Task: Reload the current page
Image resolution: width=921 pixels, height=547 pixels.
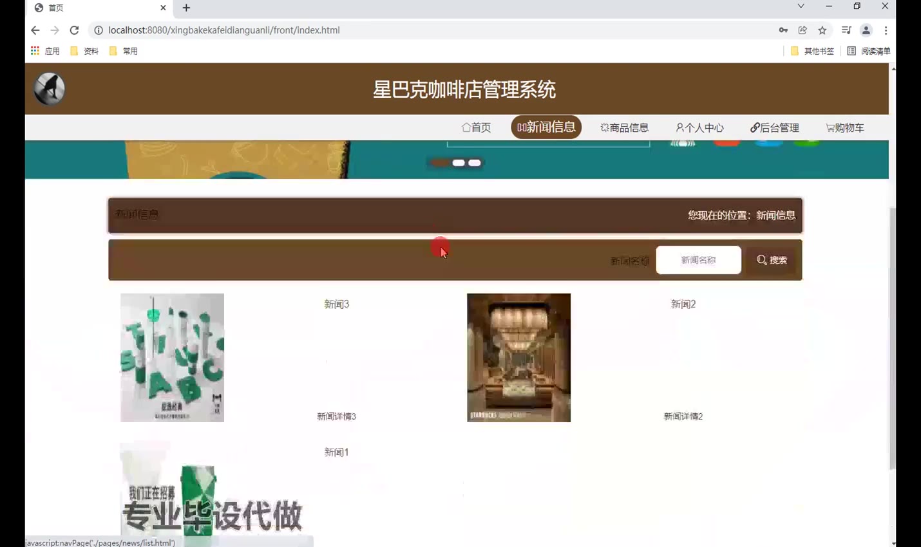Action: [x=74, y=30]
